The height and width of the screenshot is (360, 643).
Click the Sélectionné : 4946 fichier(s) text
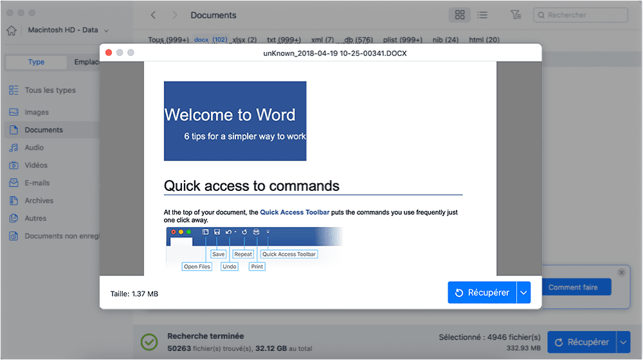pos(489,337)
